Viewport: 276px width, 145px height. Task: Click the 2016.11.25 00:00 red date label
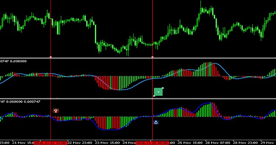[x=152, y=143]
